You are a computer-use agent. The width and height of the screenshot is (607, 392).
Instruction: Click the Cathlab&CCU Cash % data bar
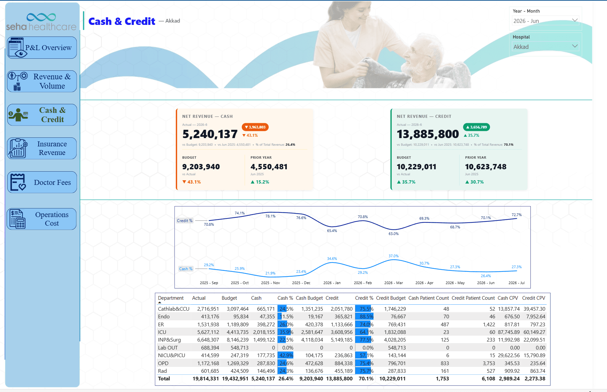pos(282,309)
